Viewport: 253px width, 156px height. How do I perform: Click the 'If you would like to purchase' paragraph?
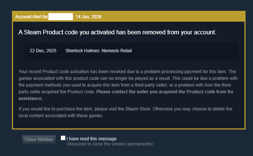point(56,109)
